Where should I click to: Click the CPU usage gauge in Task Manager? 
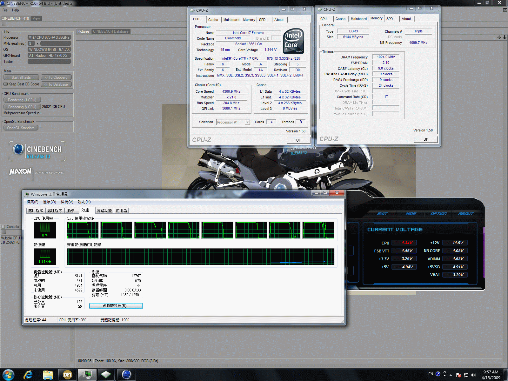[45, 230]
